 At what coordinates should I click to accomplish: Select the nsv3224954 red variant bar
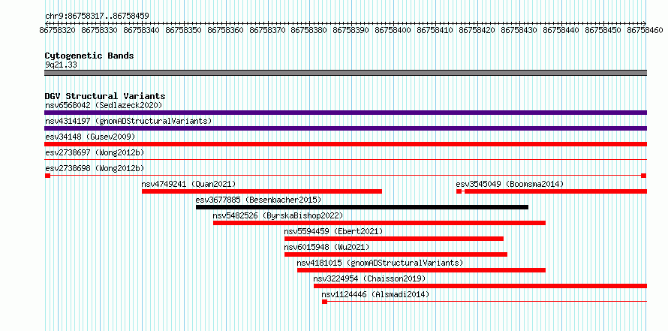(480, 286)
